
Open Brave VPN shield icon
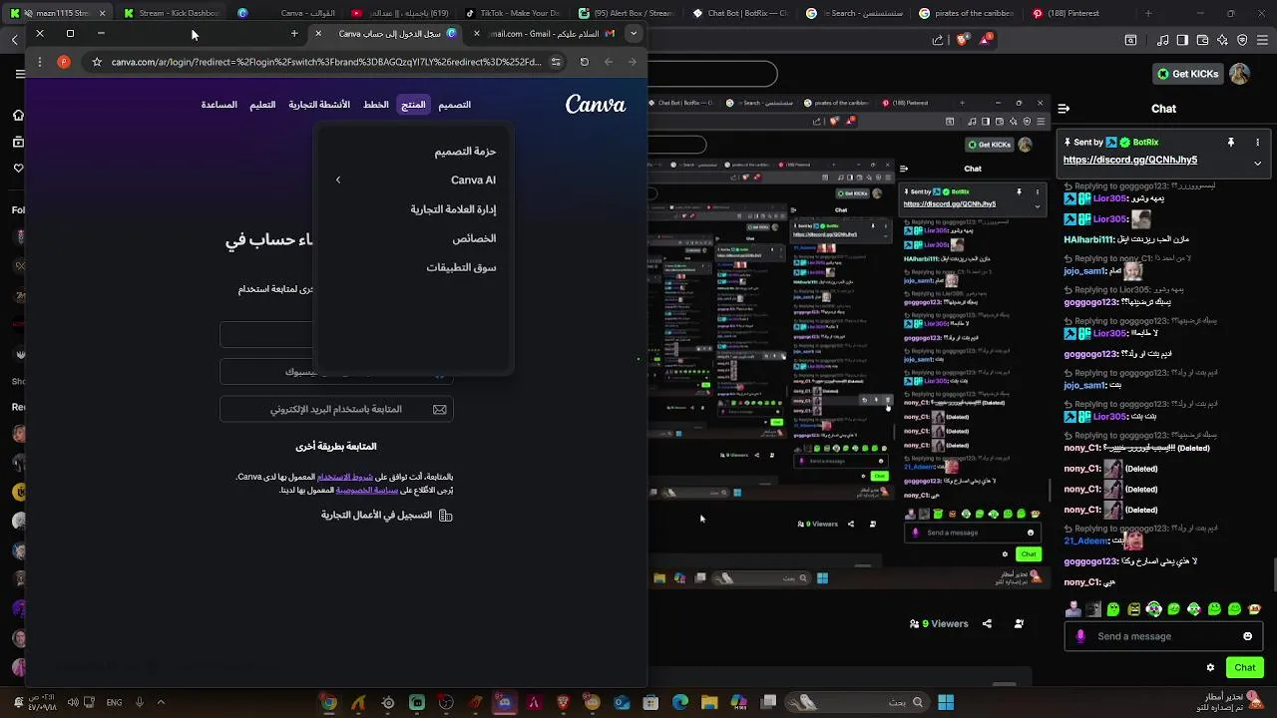[1243, 40]
